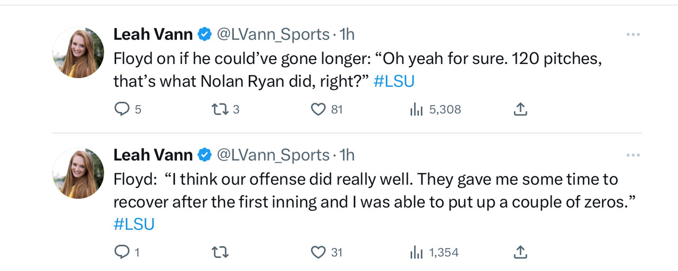The height and width of the screenshot is (271, 678).
Task: Reply to the offense tweet
Action: click(122, 253)
